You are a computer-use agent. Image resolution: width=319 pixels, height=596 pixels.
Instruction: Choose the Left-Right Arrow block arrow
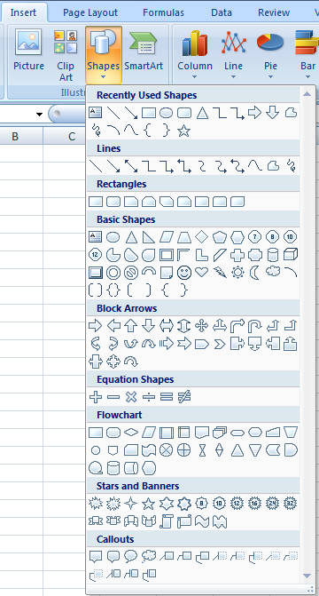pos(166,326)
